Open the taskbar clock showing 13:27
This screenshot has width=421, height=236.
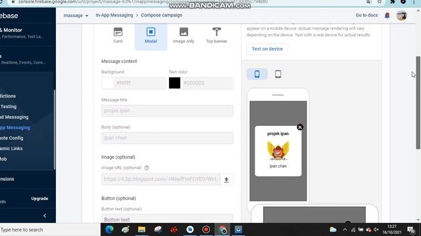[x=392, y=229]
